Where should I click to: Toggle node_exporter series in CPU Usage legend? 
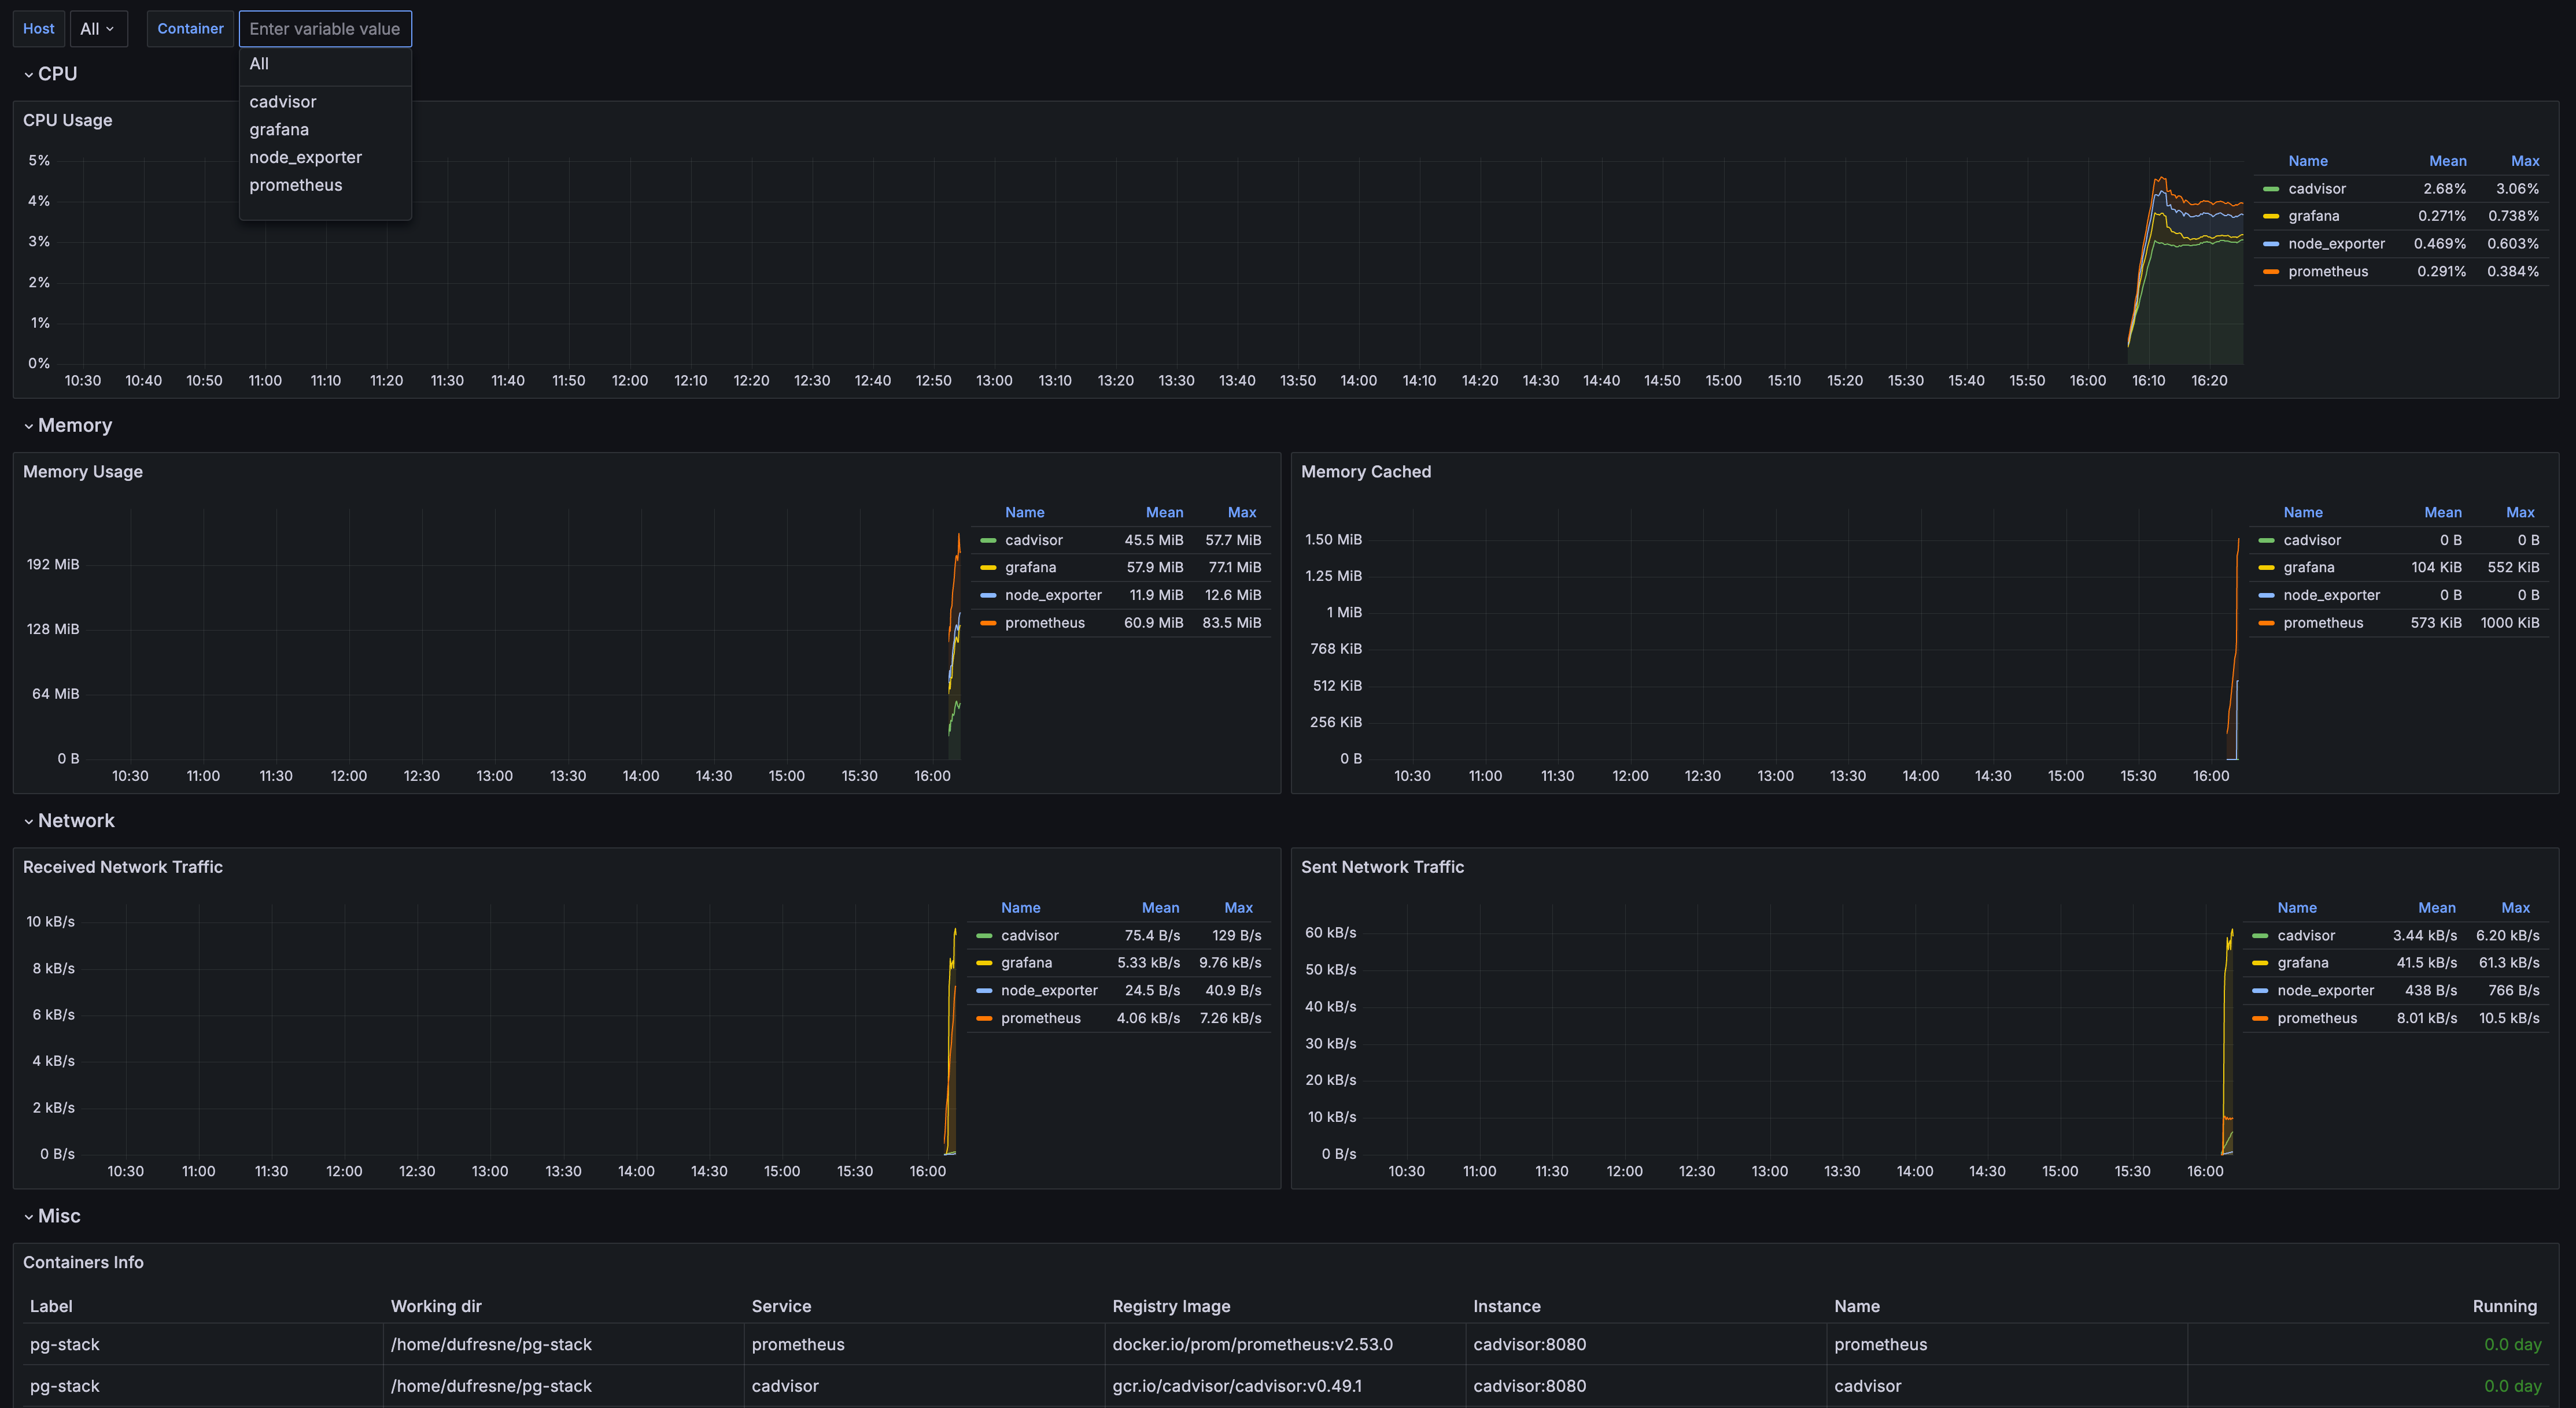pyautogui.click(x=2336, y=244)
